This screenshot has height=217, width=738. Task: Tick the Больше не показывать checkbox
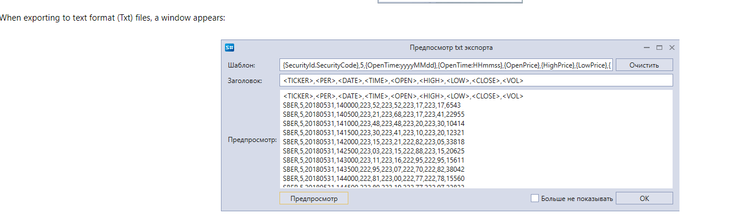[535, 198]
